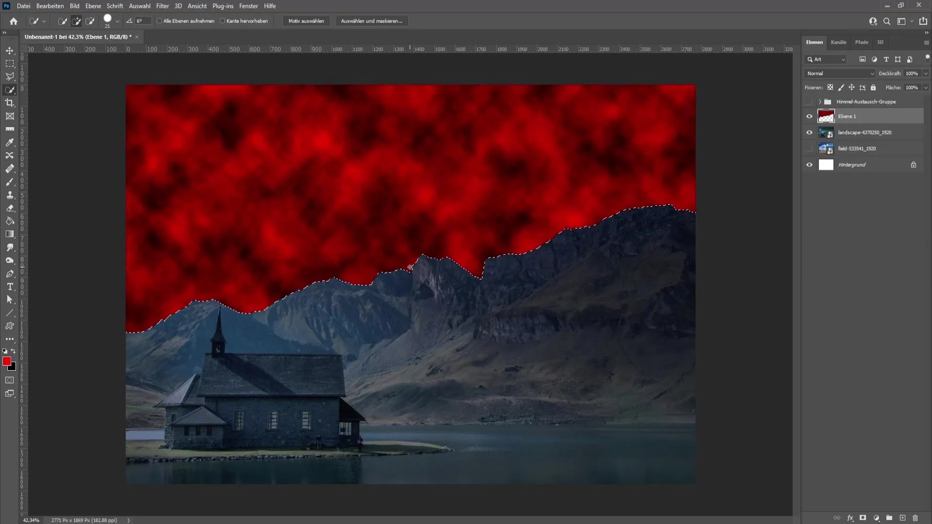Viewport: 932px width, 524px height.
Task: Hide the landscape-4370250_1920 layer
Action: 809,132
